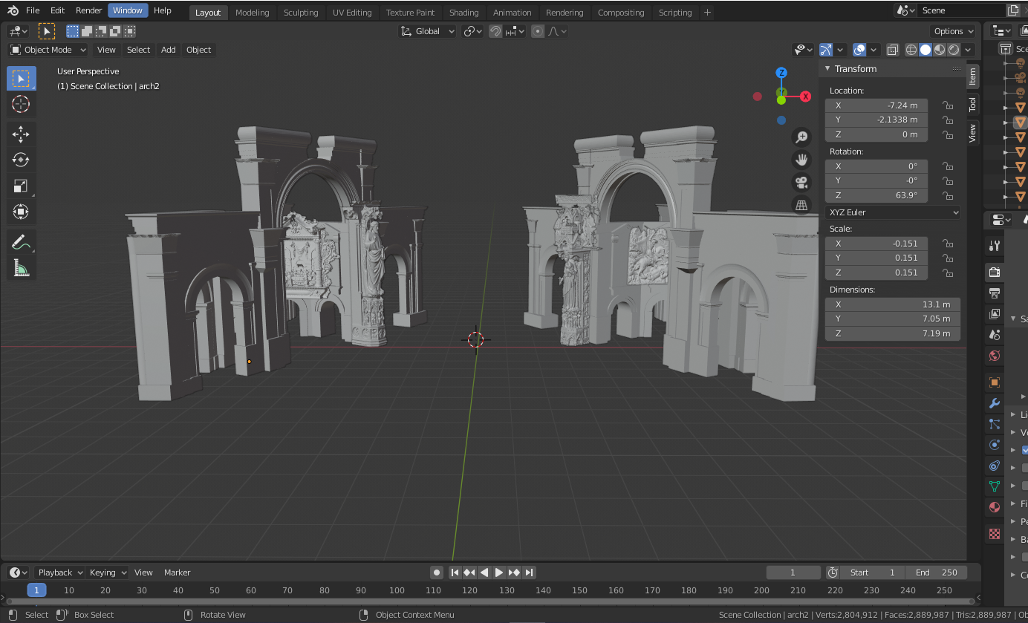This screenshot has width=1028, height=623.
Task: Select the Annotate pencil tool
Action: click(x=21, y=242)
